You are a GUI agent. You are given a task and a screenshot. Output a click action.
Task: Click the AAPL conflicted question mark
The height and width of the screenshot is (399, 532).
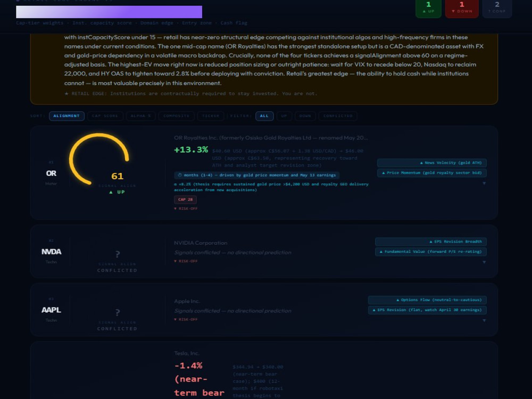118,312
